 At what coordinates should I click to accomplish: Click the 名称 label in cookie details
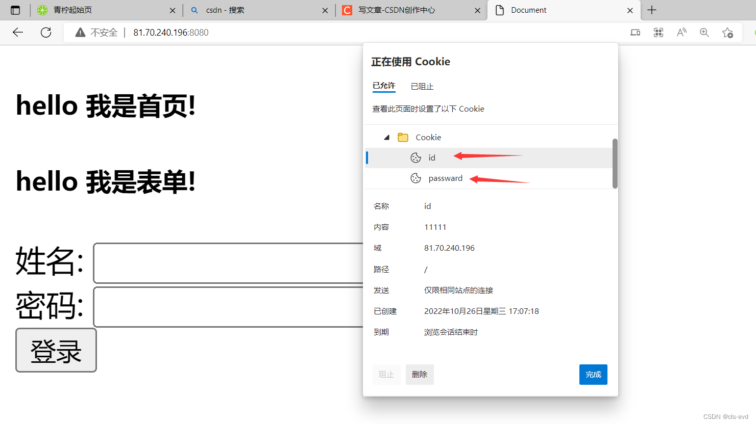pos(381,206)
